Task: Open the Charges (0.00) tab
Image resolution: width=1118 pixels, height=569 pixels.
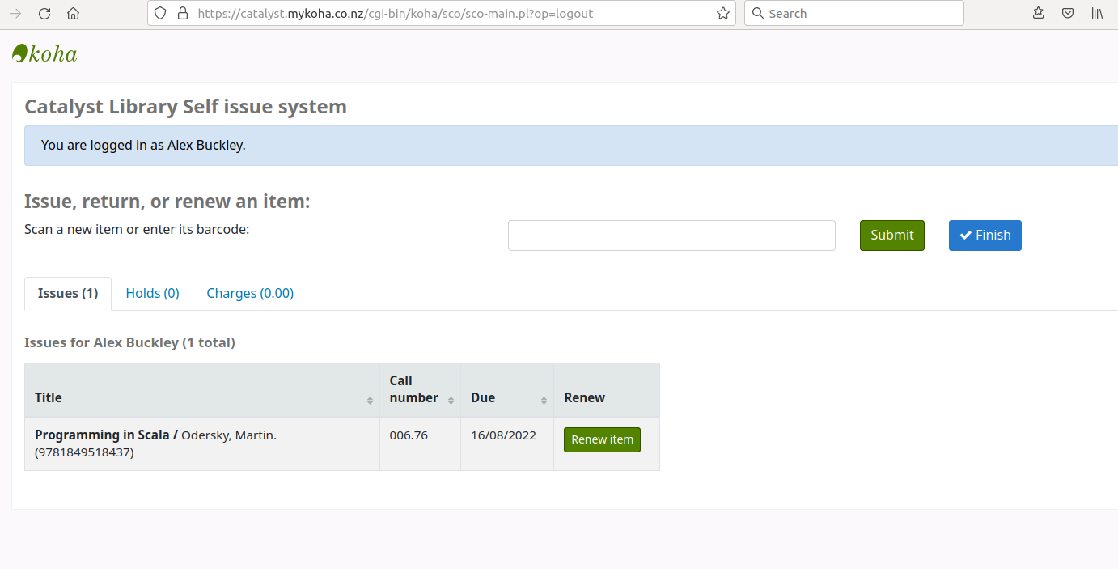Action: (x=250, y=293)
